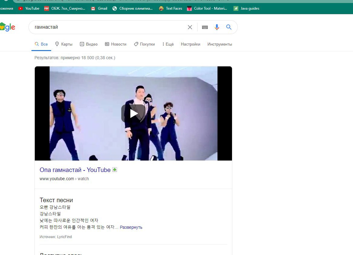The image size is (353, 255).
Task: Open the Text Faces bookmark
Action: pyautogui.click(x=170, y=8)
